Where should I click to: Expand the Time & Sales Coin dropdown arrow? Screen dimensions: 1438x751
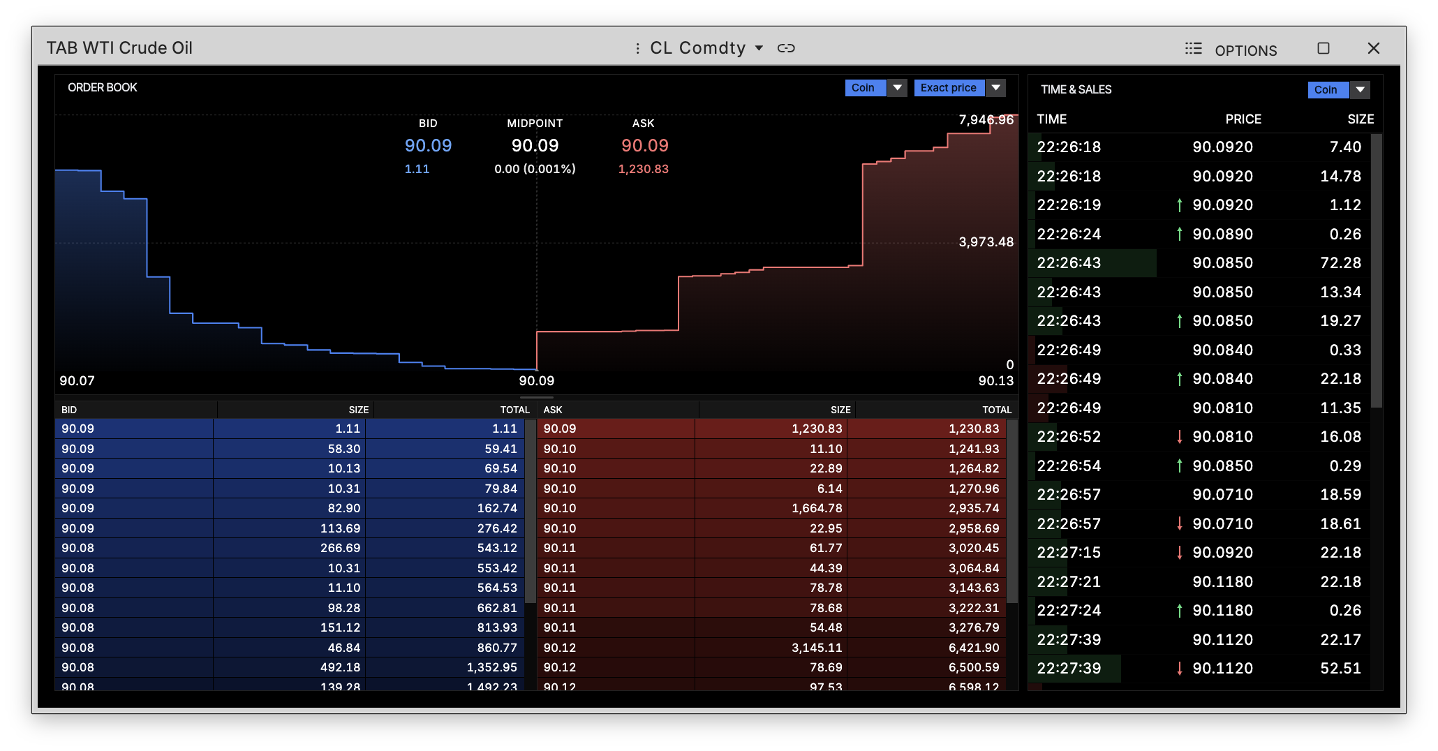1360,90
